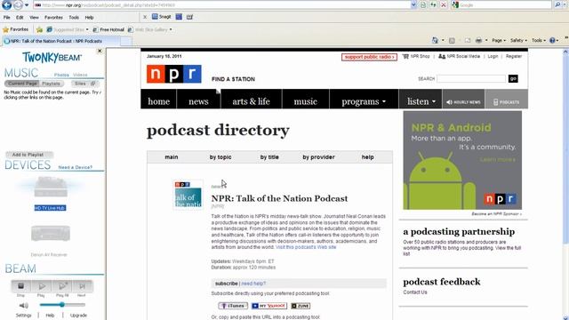The width and height of the screenshot is (569, 320).
Task: Open the Tools menu in menu bar
Action: point(74,17)
